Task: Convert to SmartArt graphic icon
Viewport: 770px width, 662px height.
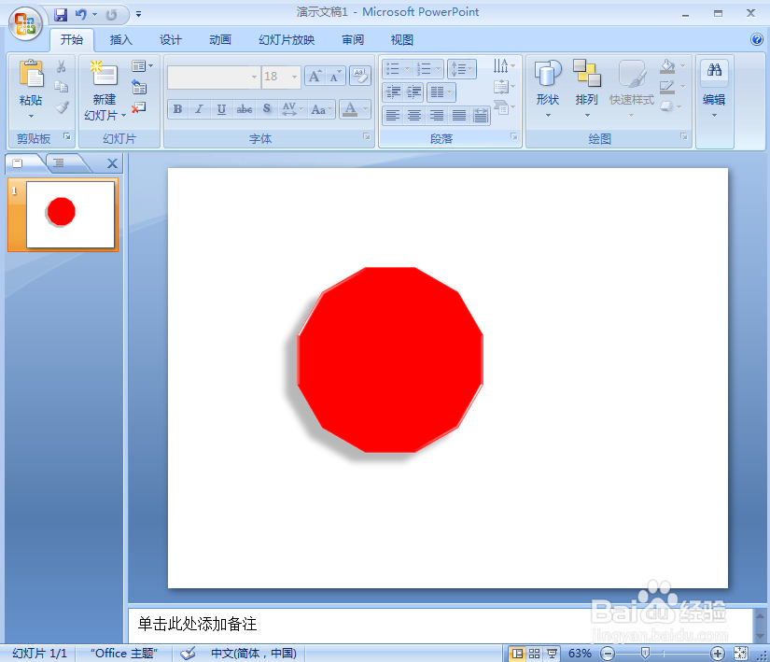Action: (504, 107)
